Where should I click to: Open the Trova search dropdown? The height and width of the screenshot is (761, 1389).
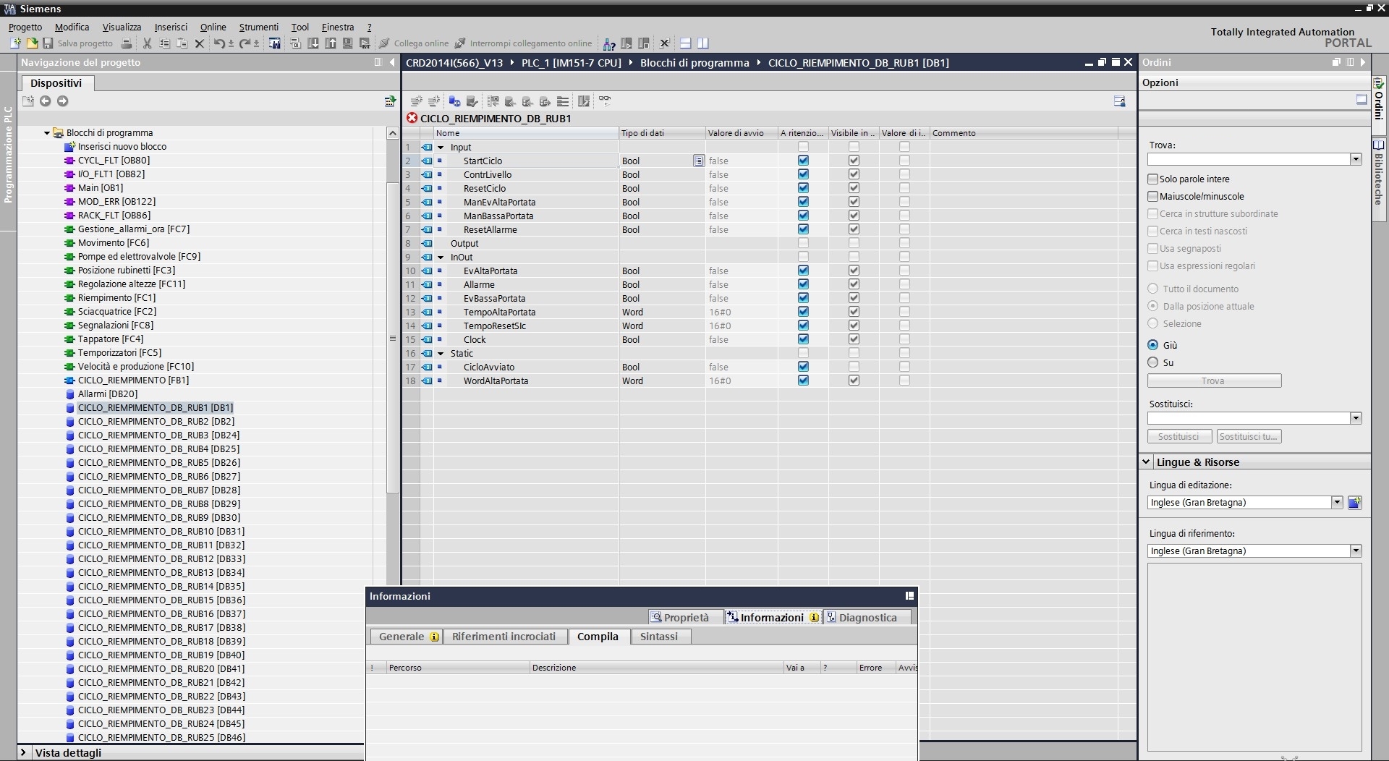(1356, 159)
